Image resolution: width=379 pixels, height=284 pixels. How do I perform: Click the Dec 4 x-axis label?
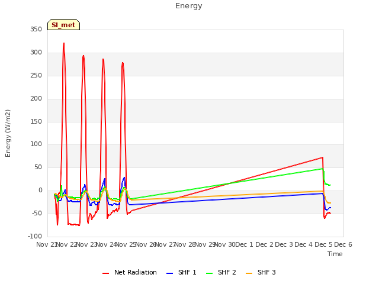304,244
